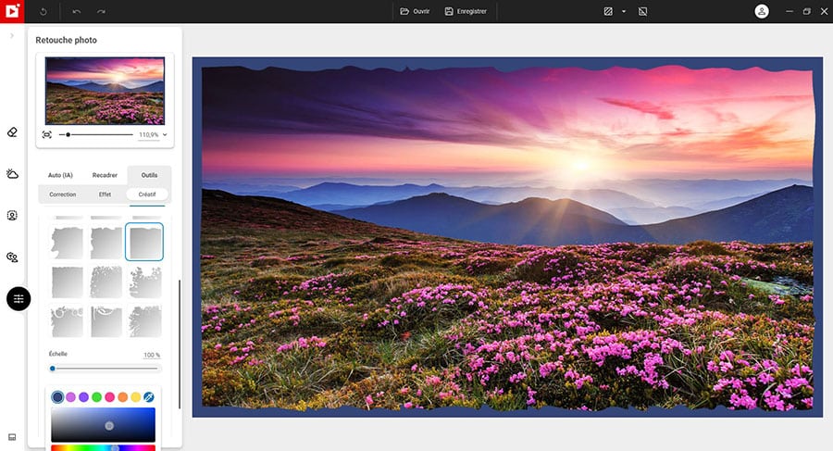Toggle the original image view icon
This screenshot has height=451, width=833.
point(643,11)
